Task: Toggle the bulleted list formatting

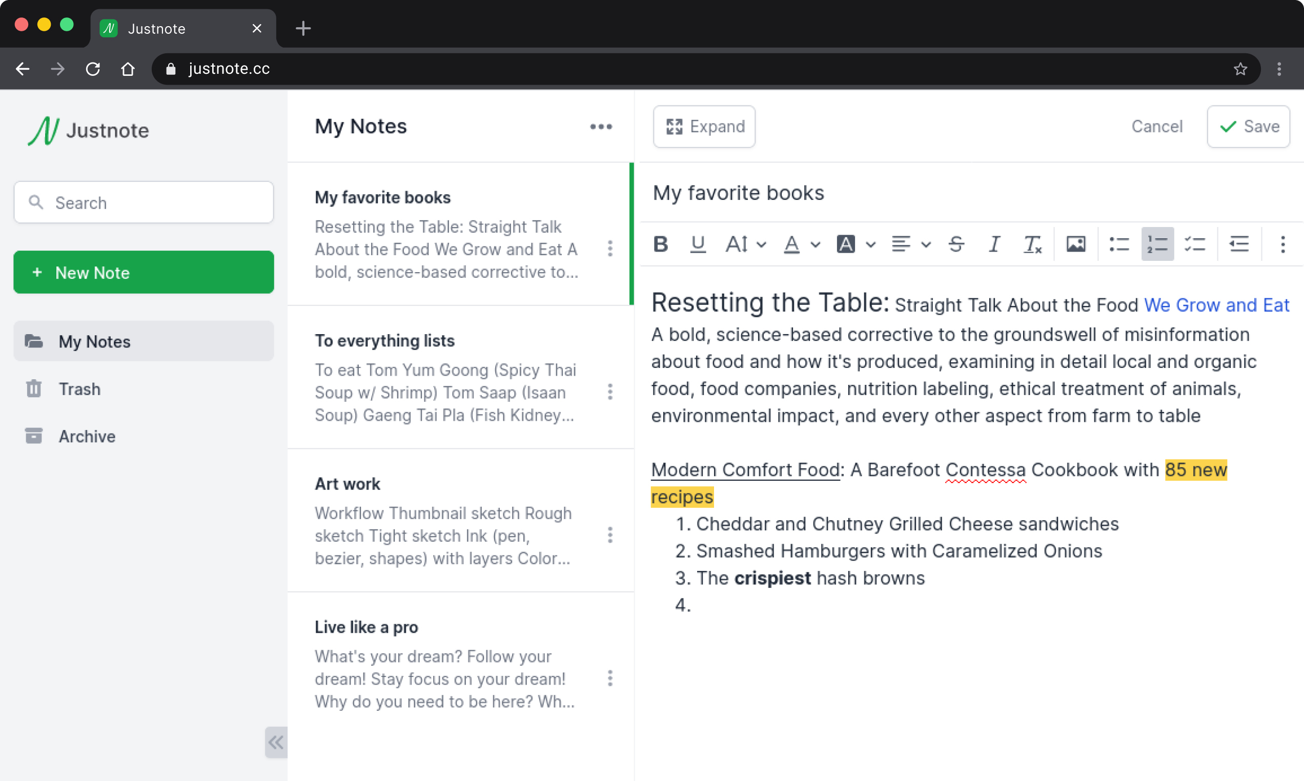Action: pyautogui.click(x=1119, y=243)
